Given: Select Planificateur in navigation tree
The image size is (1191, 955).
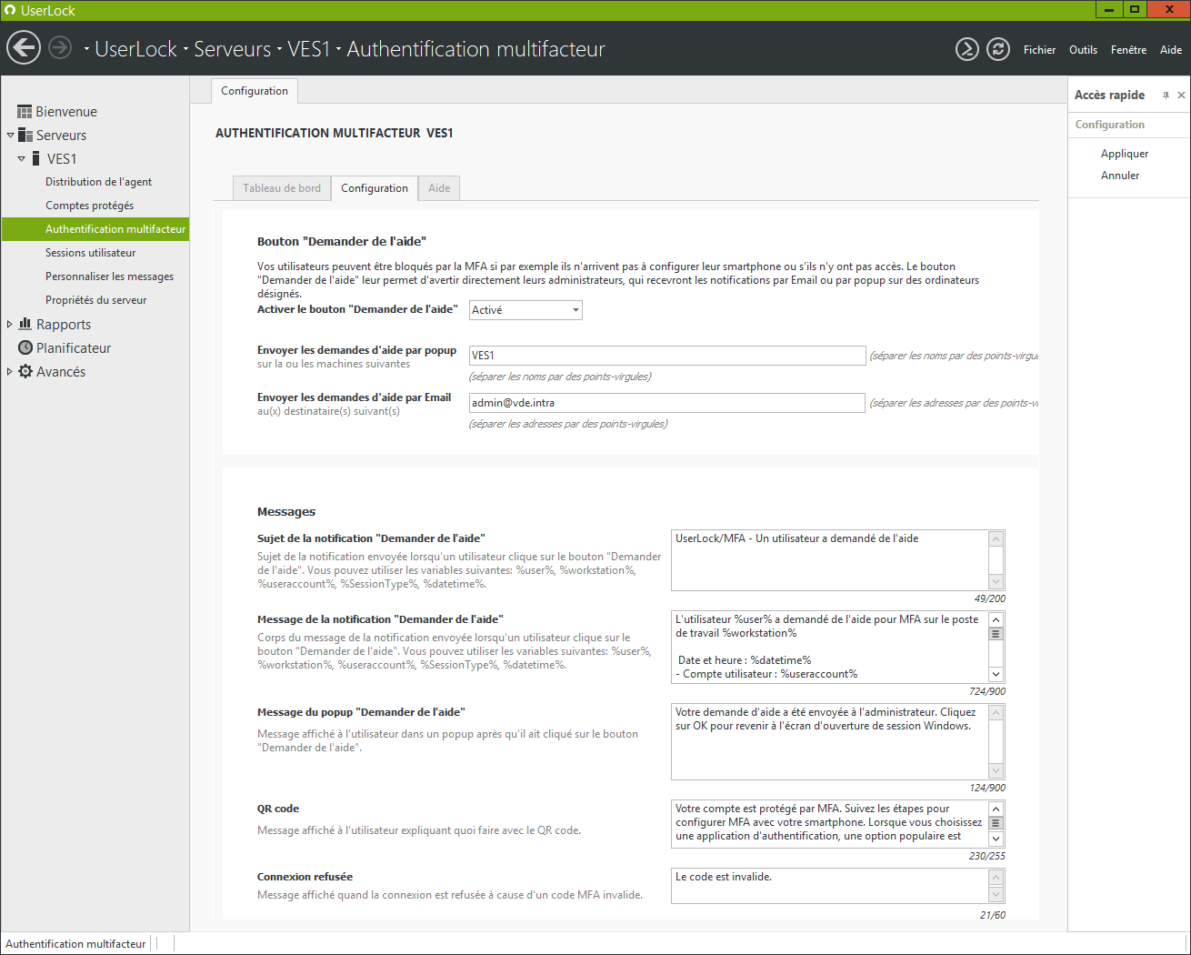Looking at the screenshot, I should click(74, 347).
